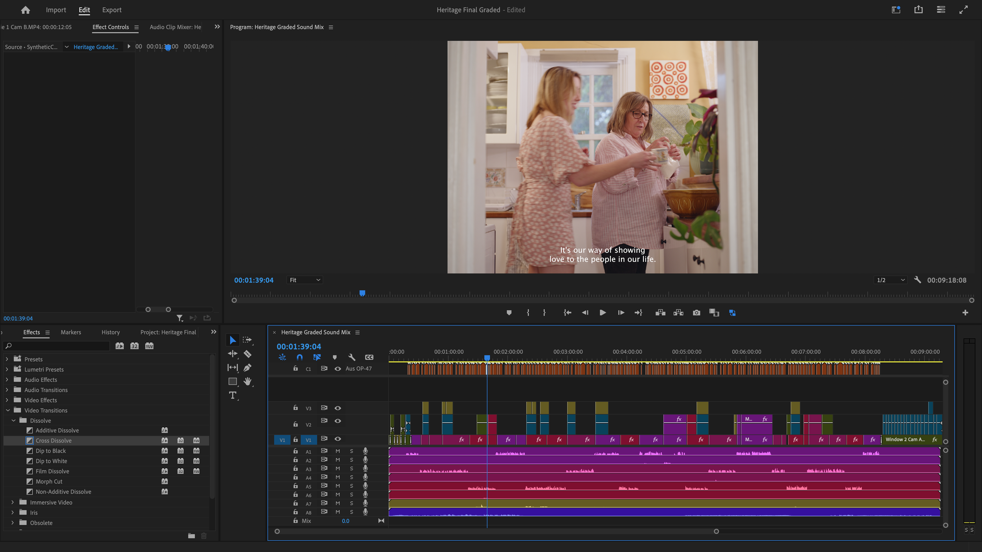Mute audio track A1

coord(337,451)
